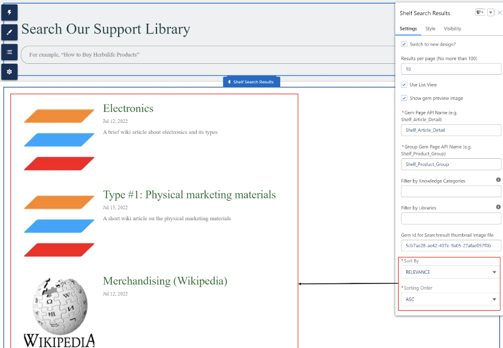Switch to the Settings tab
The height and width of the screenshot is (348, 503).
pos(408,29)
